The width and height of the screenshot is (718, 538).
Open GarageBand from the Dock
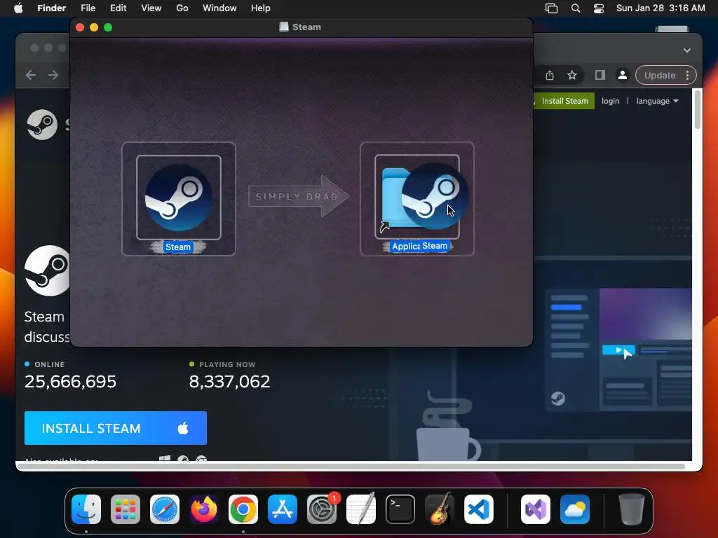point(440,509)
